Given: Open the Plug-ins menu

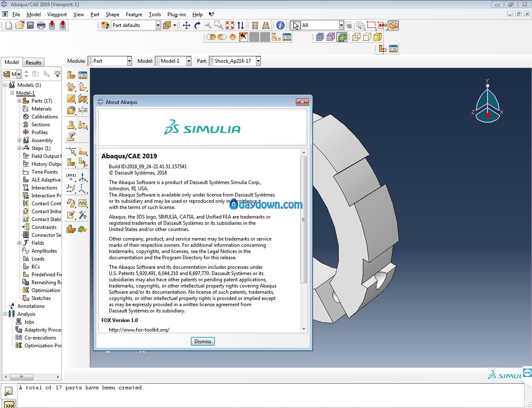Looking at the screenshot, I should click(177, 14).
